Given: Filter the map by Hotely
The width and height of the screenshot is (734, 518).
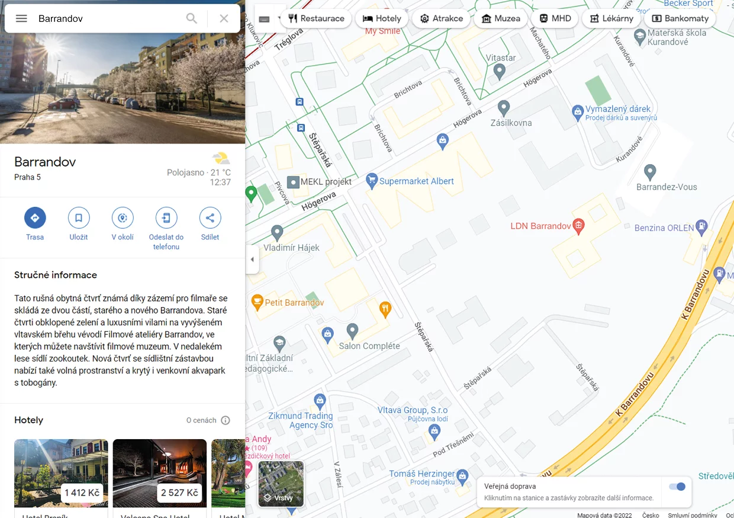Looking at the screenshot, I should tap(382, 18).
